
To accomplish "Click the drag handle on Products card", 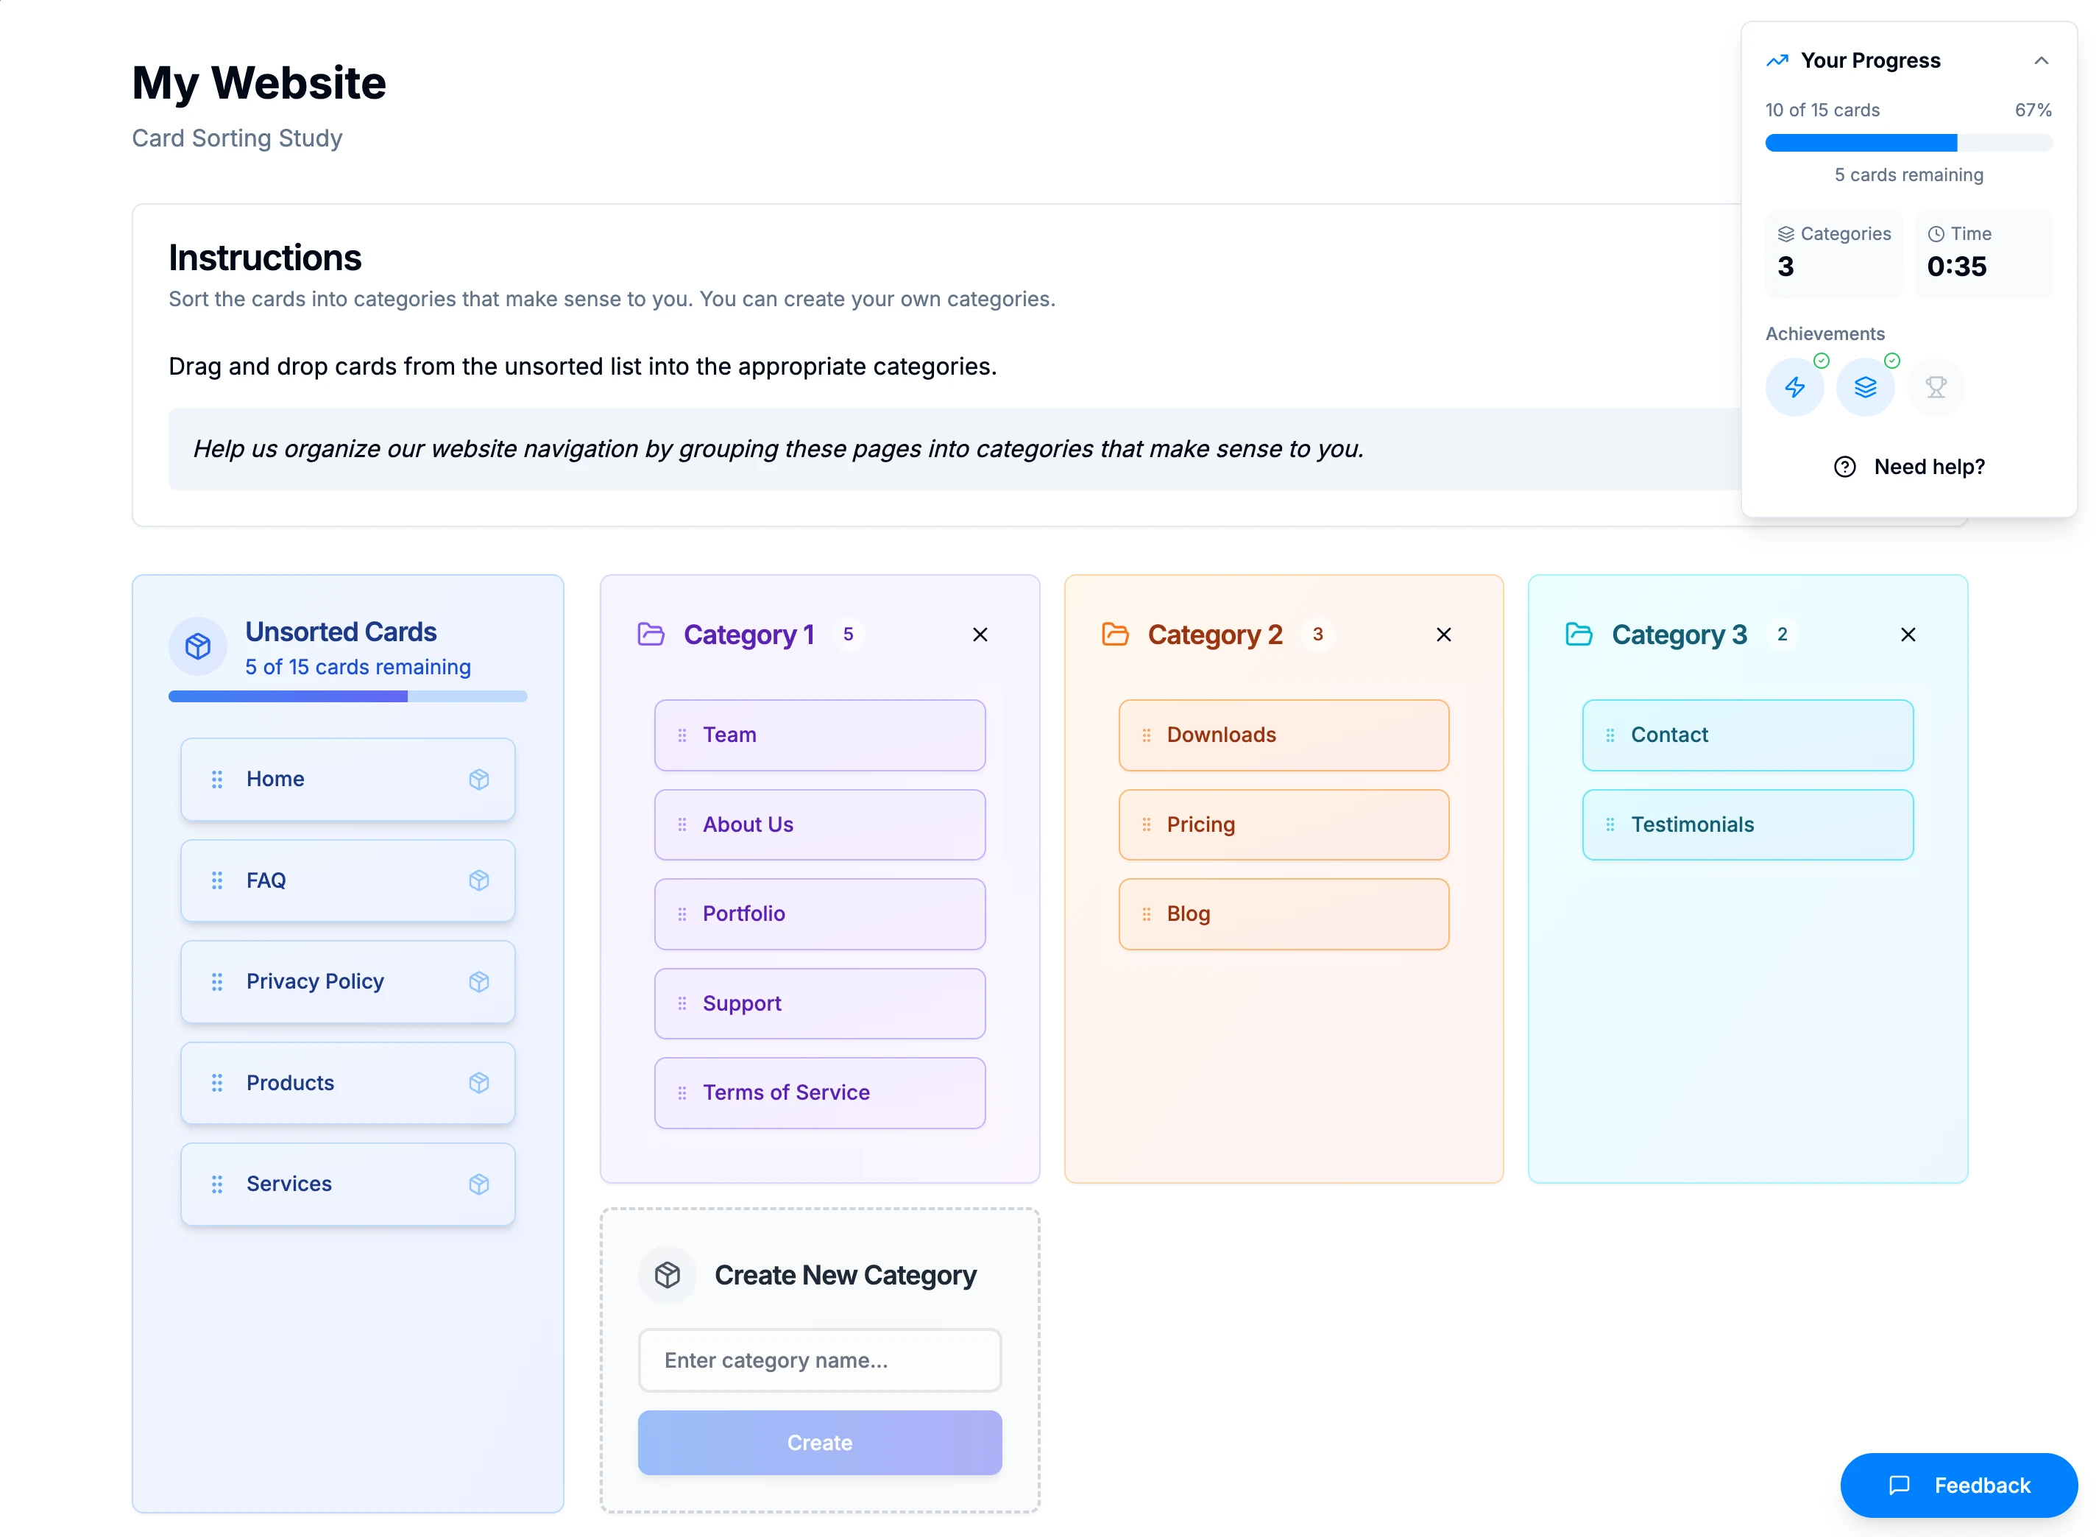I will (x=216, y=1082).
